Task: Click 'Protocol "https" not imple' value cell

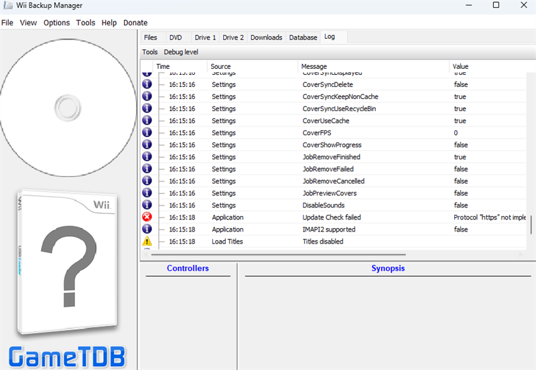Action: tap(490, 217)
